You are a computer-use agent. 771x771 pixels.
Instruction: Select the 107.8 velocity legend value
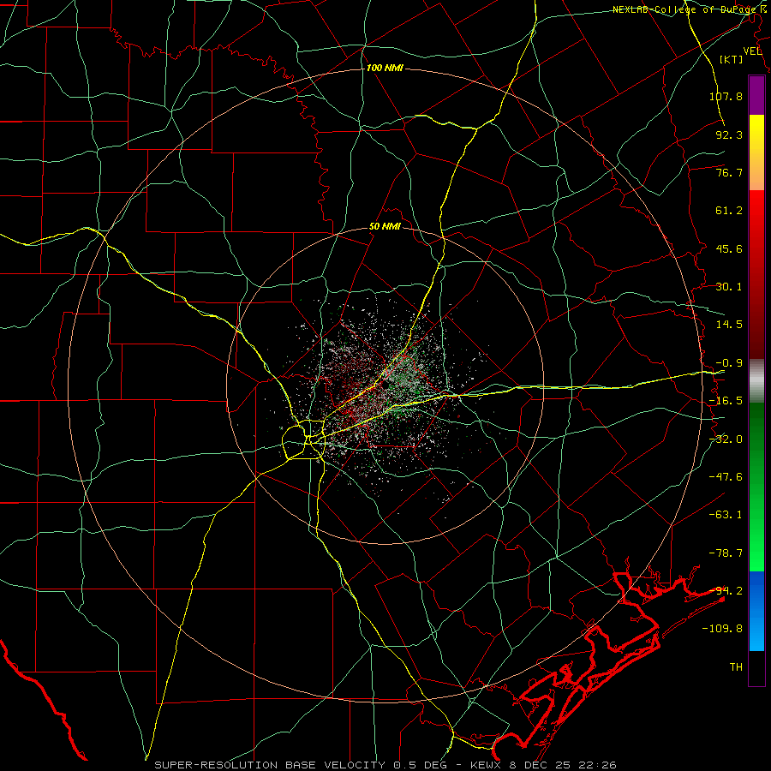726,96
